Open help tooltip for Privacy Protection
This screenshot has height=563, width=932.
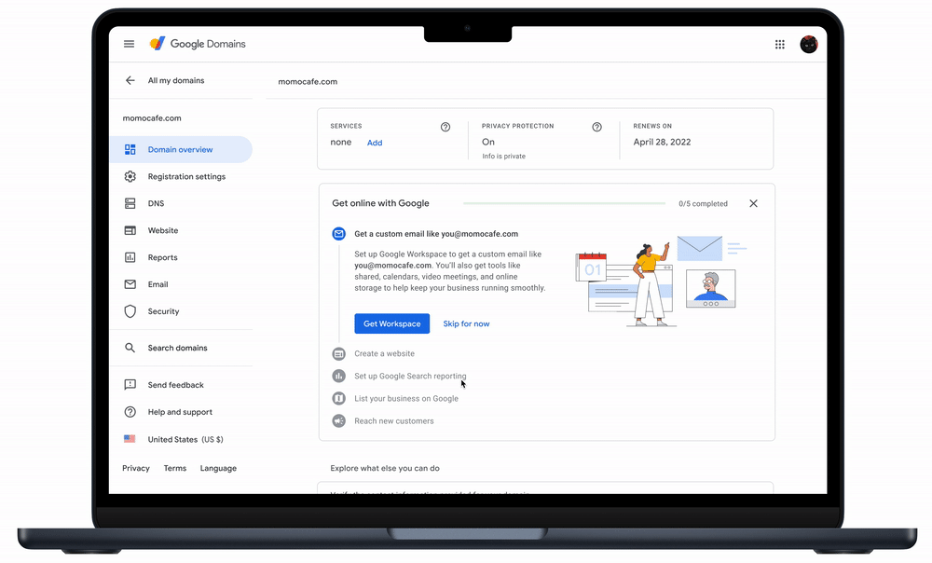596,127
